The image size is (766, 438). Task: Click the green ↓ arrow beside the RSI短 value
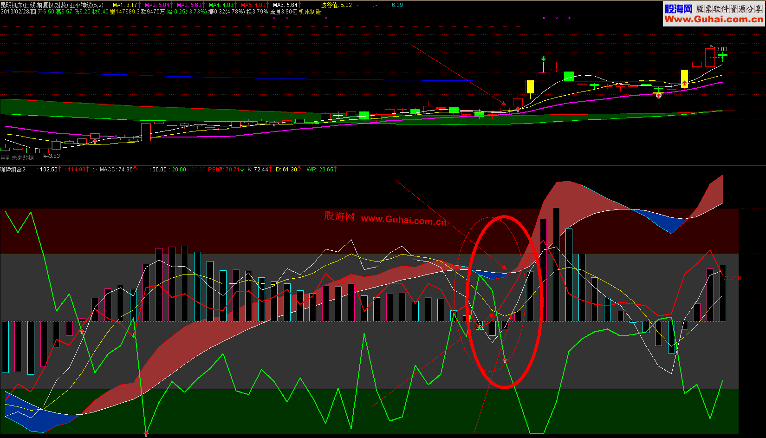(242, 170)
